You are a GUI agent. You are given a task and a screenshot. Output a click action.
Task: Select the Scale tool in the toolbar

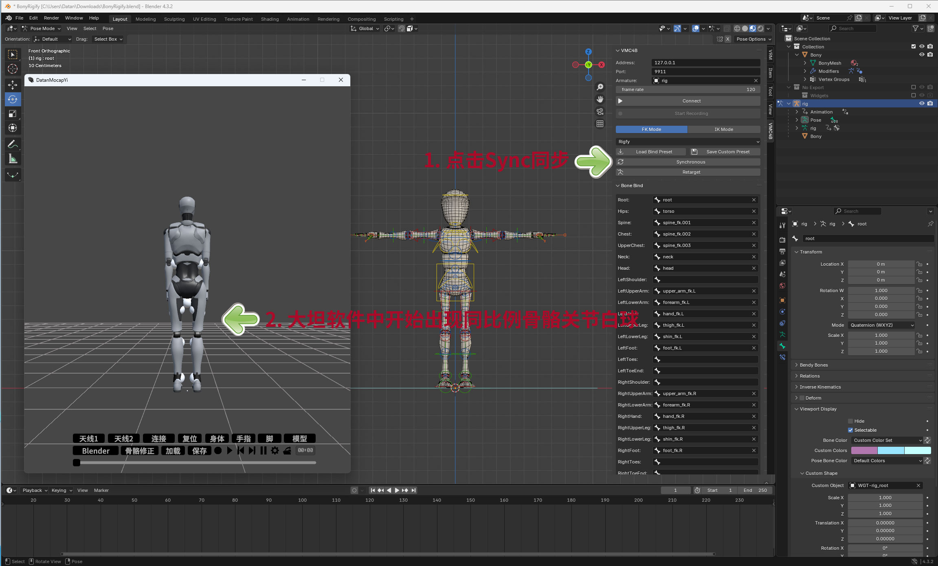coord(13,114)
